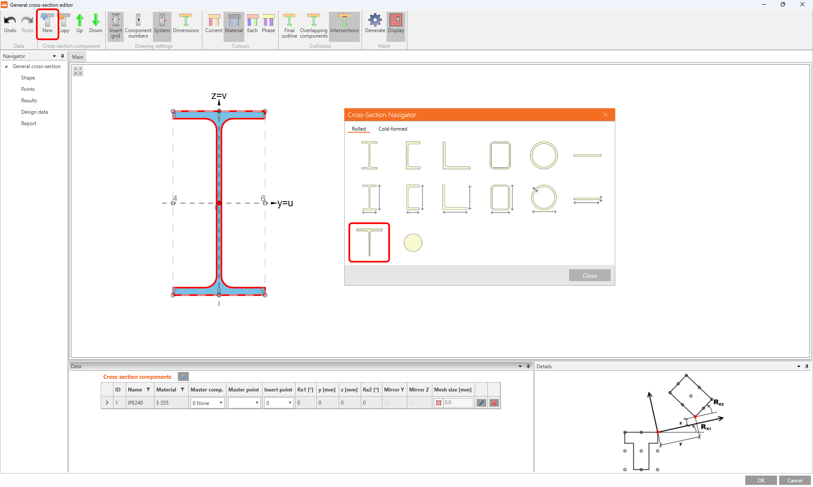Open the Master comp. dropdown
This screenshot has height=487, width=813.
[221, 402]
